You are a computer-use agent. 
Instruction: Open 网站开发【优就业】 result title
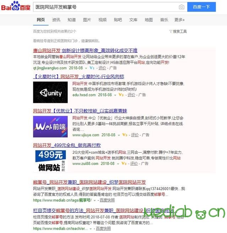point(80,111)
